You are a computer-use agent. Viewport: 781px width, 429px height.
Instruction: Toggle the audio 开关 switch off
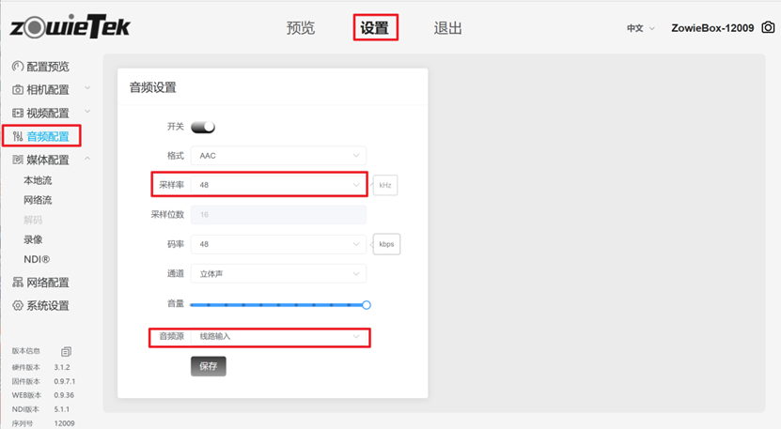pos(203,127)
